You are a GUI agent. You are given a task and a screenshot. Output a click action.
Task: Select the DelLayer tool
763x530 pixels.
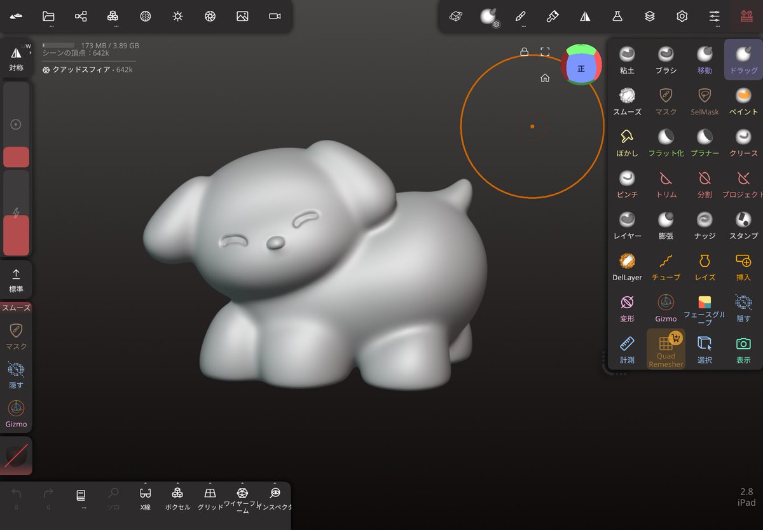[x=627, y=266]
